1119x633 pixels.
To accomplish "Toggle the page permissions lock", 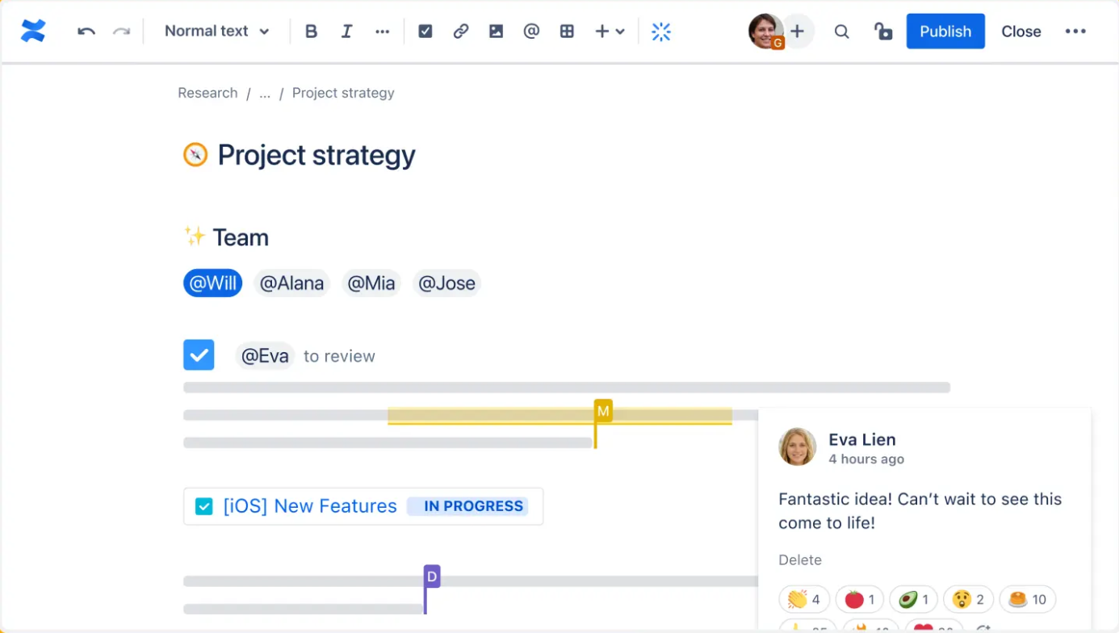I will click(883, 31).
